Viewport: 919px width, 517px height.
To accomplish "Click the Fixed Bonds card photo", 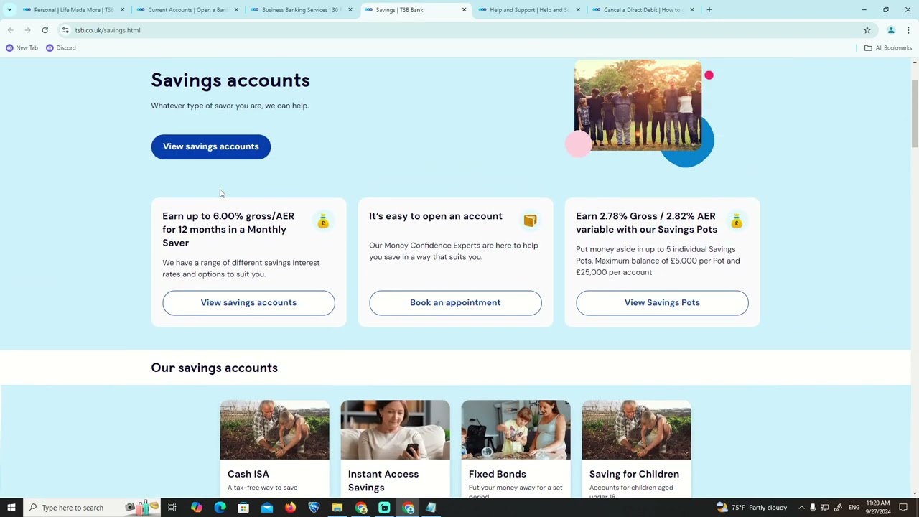I will coord(516,429).
